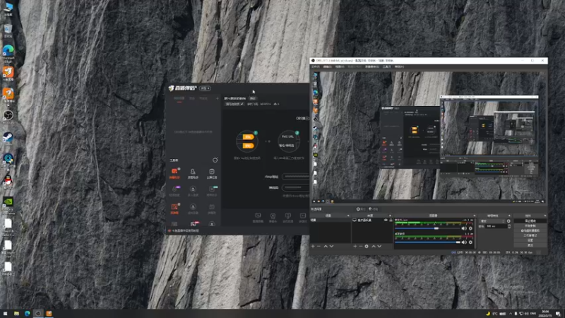Screen dimensions: 565x318
Task: Click the rtmp address input field
Action: point(295,177)
